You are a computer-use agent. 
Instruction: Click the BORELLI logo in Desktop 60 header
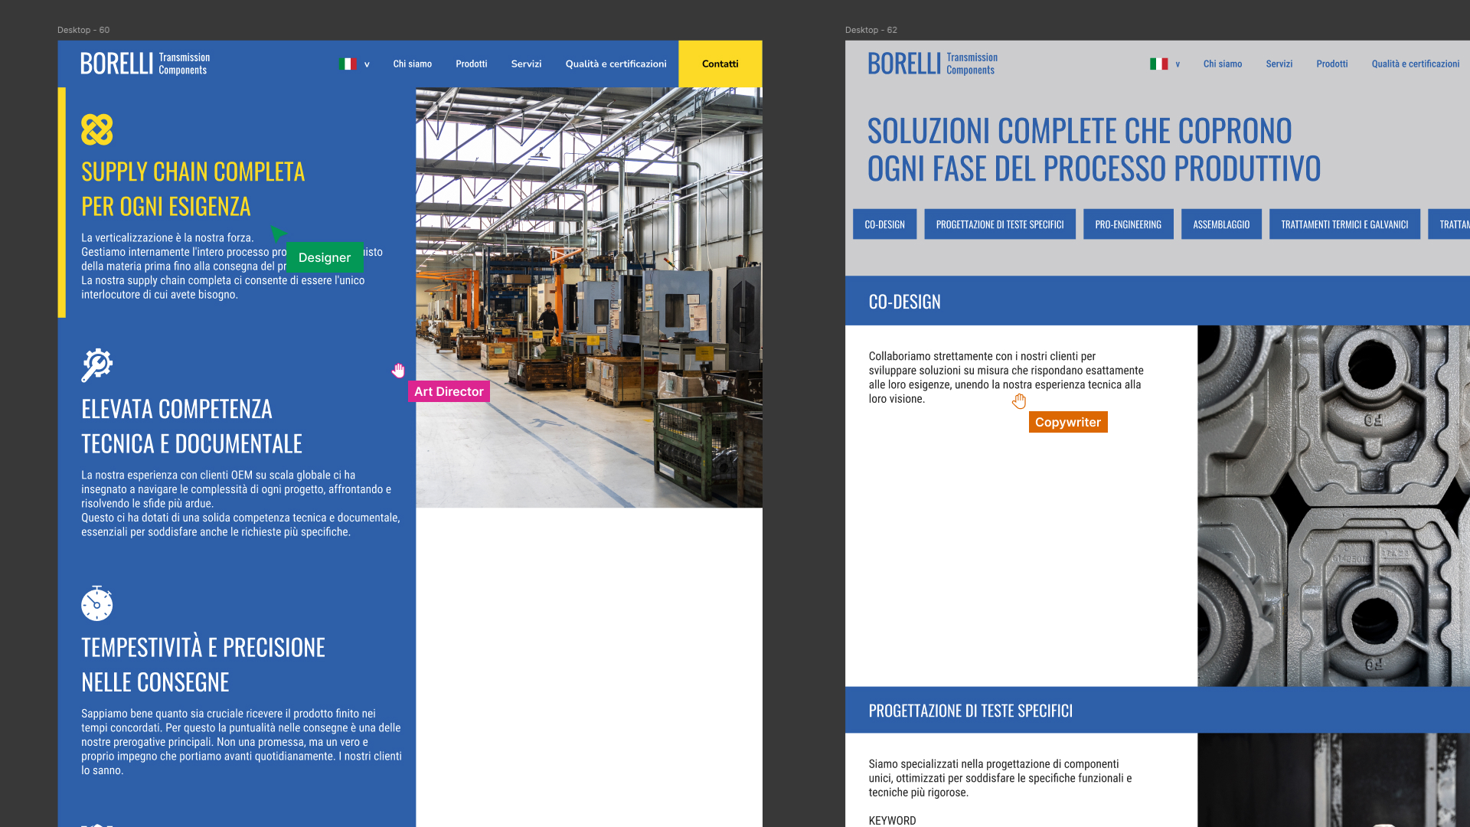145,64
